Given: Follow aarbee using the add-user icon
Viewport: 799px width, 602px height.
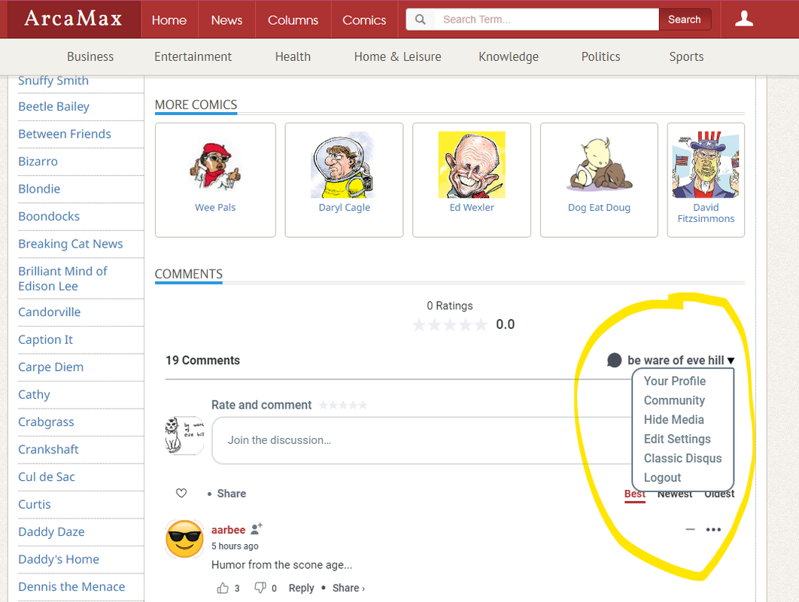Looking at the screenshot, I should tap(257, 528).
